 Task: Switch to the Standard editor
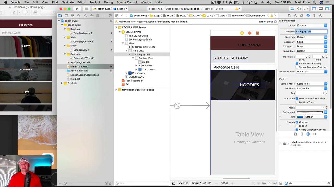[x=293, y=9]
